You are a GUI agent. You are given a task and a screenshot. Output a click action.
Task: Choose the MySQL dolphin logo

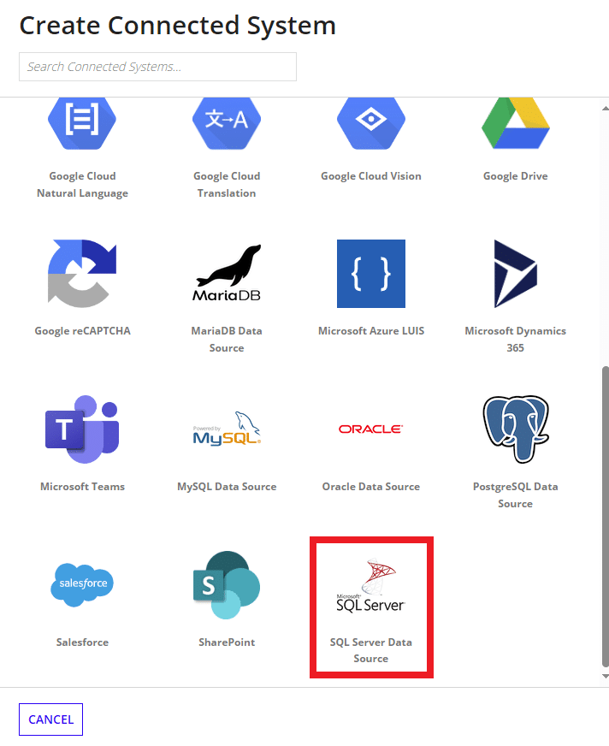pyautogui.click(x=227, y=429)
